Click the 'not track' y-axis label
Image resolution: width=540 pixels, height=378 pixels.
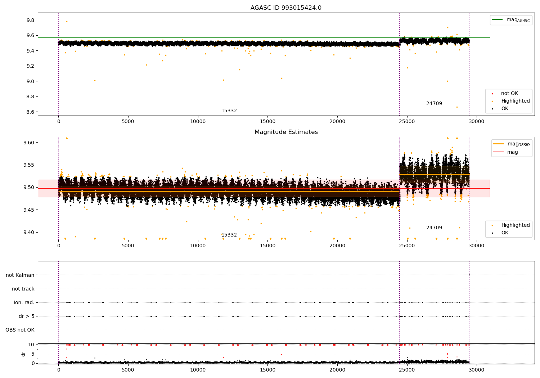(23, 289)
